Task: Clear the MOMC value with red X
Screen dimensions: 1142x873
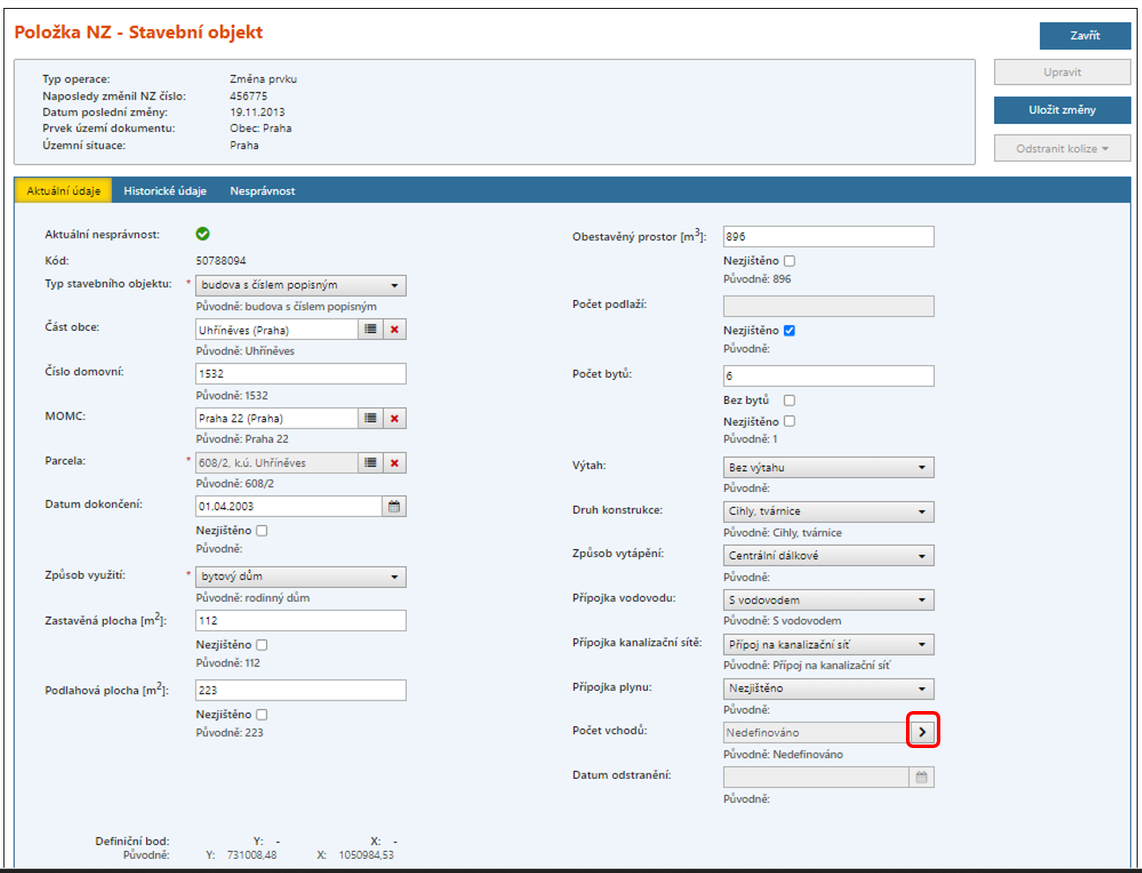Action: (394, 418)
